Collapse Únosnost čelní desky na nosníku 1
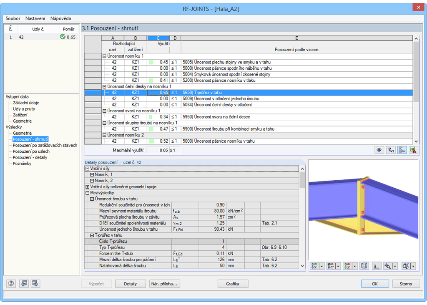Screen dimensions: 427x305 pyautogui.click(x=104, y=86)
